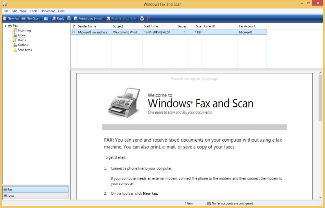Click the Outbox folder icon
This screenshot has height=208, width=325.
pyautogui.click(x=15, y=45)
